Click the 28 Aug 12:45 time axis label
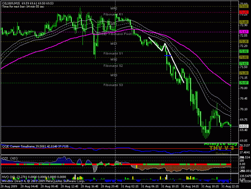Viewport: 251px width, 189px height. pyautogui.click(x=69, y=187)
